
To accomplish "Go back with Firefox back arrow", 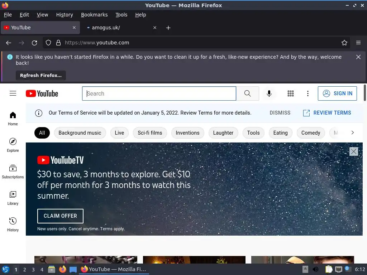I will pos(9,43).
